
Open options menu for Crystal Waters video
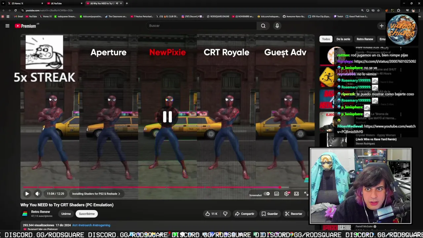click(x=401, y=136)
